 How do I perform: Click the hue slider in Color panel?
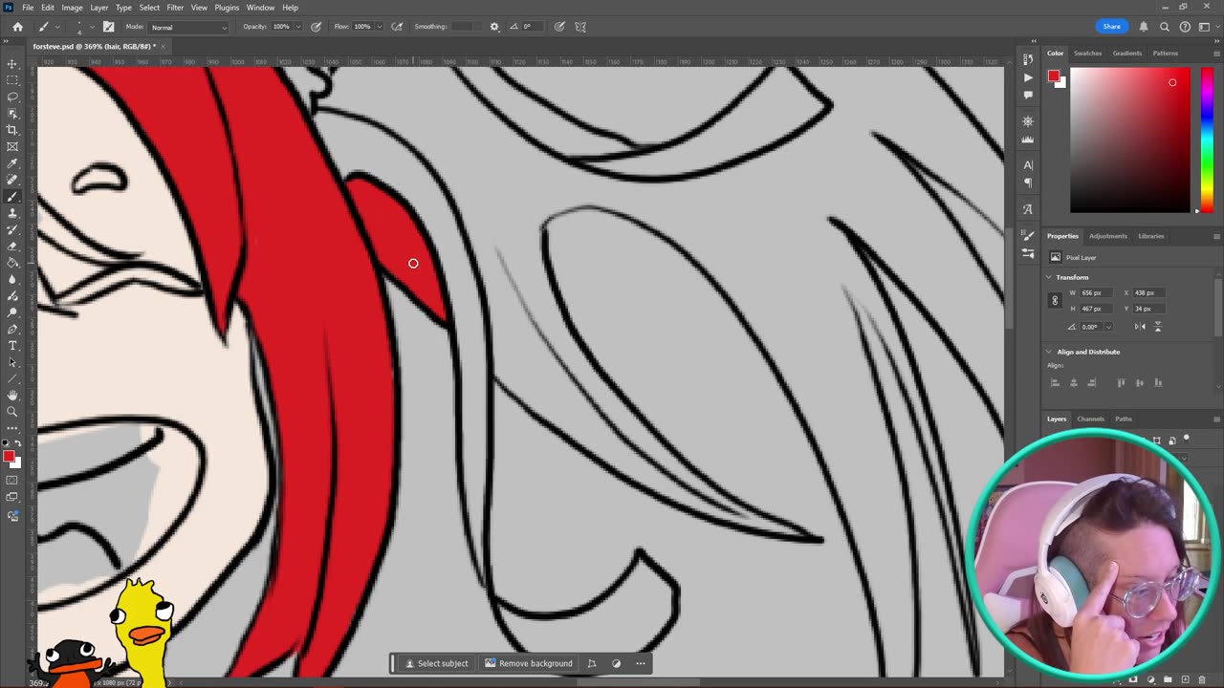click(x=1206, y=140)
